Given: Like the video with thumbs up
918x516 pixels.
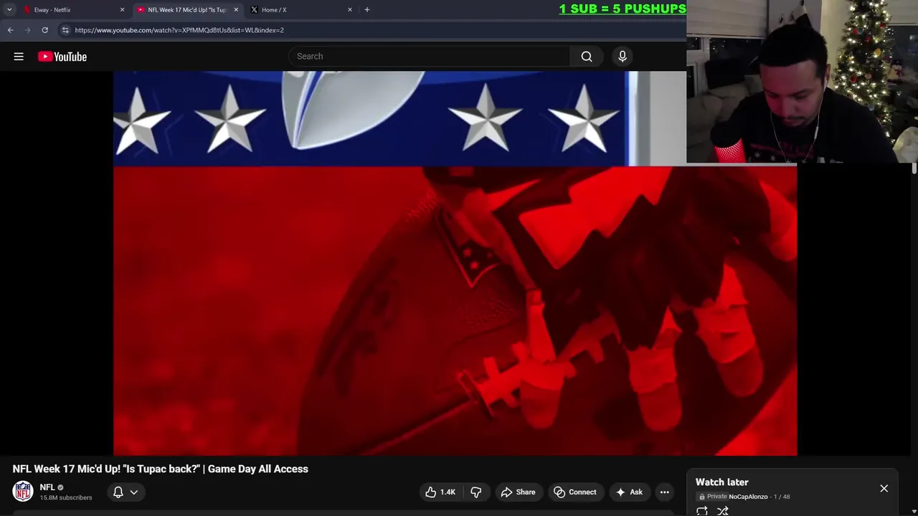Looking at the screenshot, I should coord(440,492).
